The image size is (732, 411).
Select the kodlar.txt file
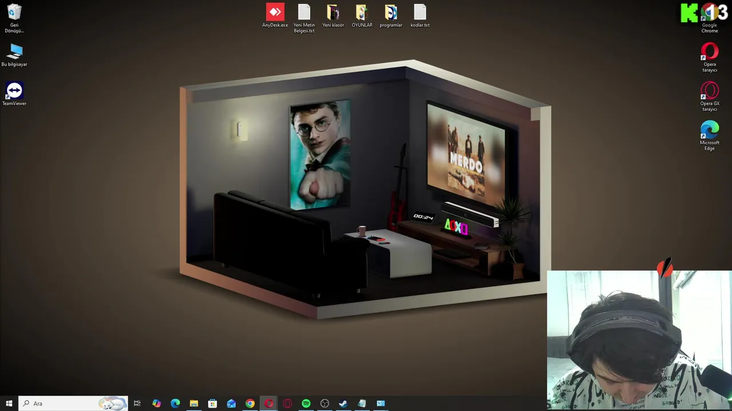tap(420, 15)
